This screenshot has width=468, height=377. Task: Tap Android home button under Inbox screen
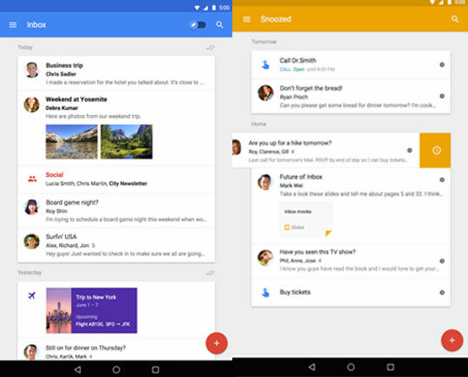(x=116, y=370)
